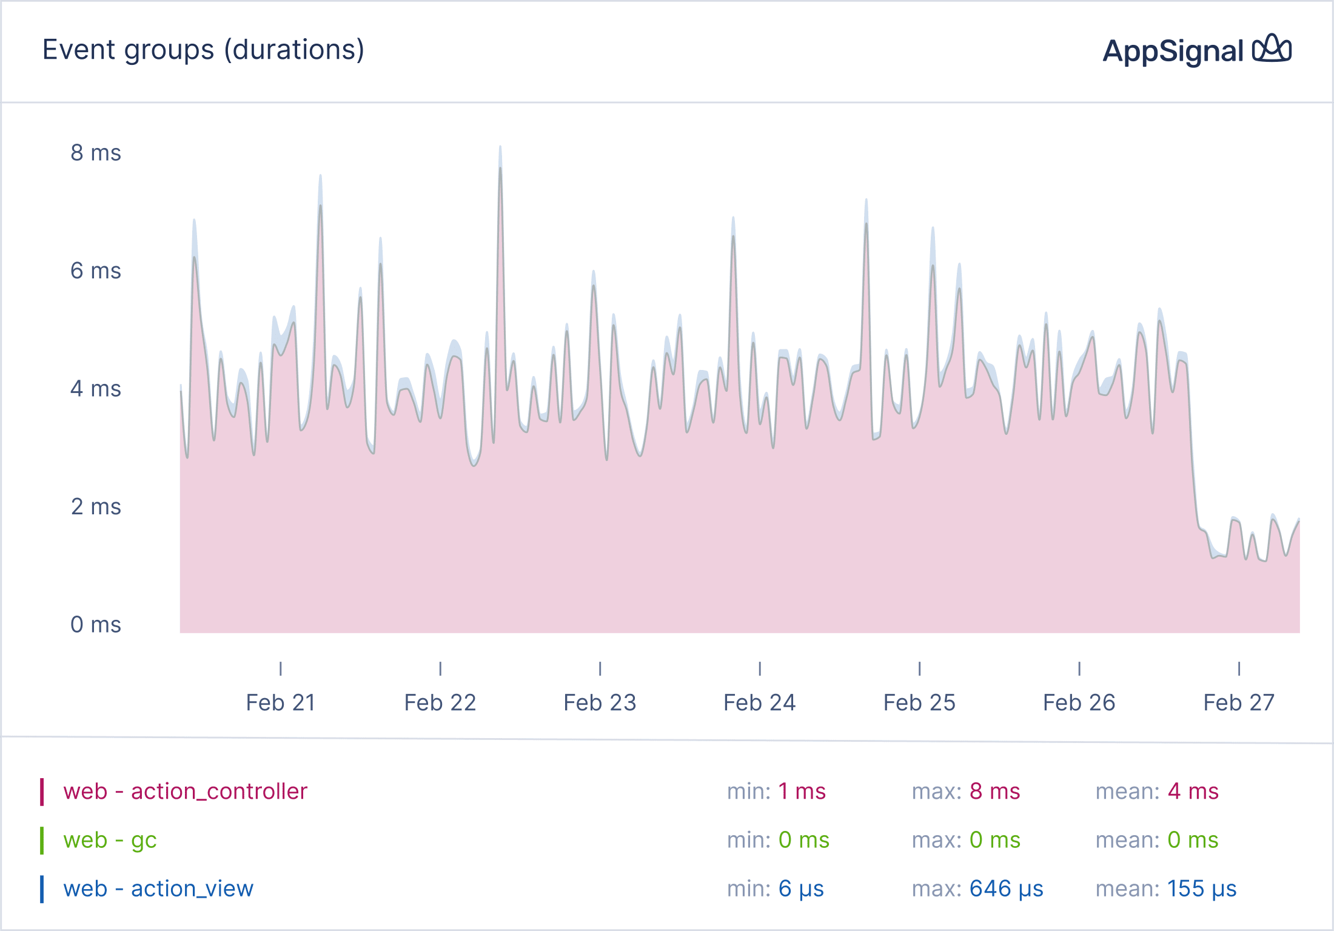Click the green gc color marker
This screenshot has height=931, width=1334.
(42, 840)
